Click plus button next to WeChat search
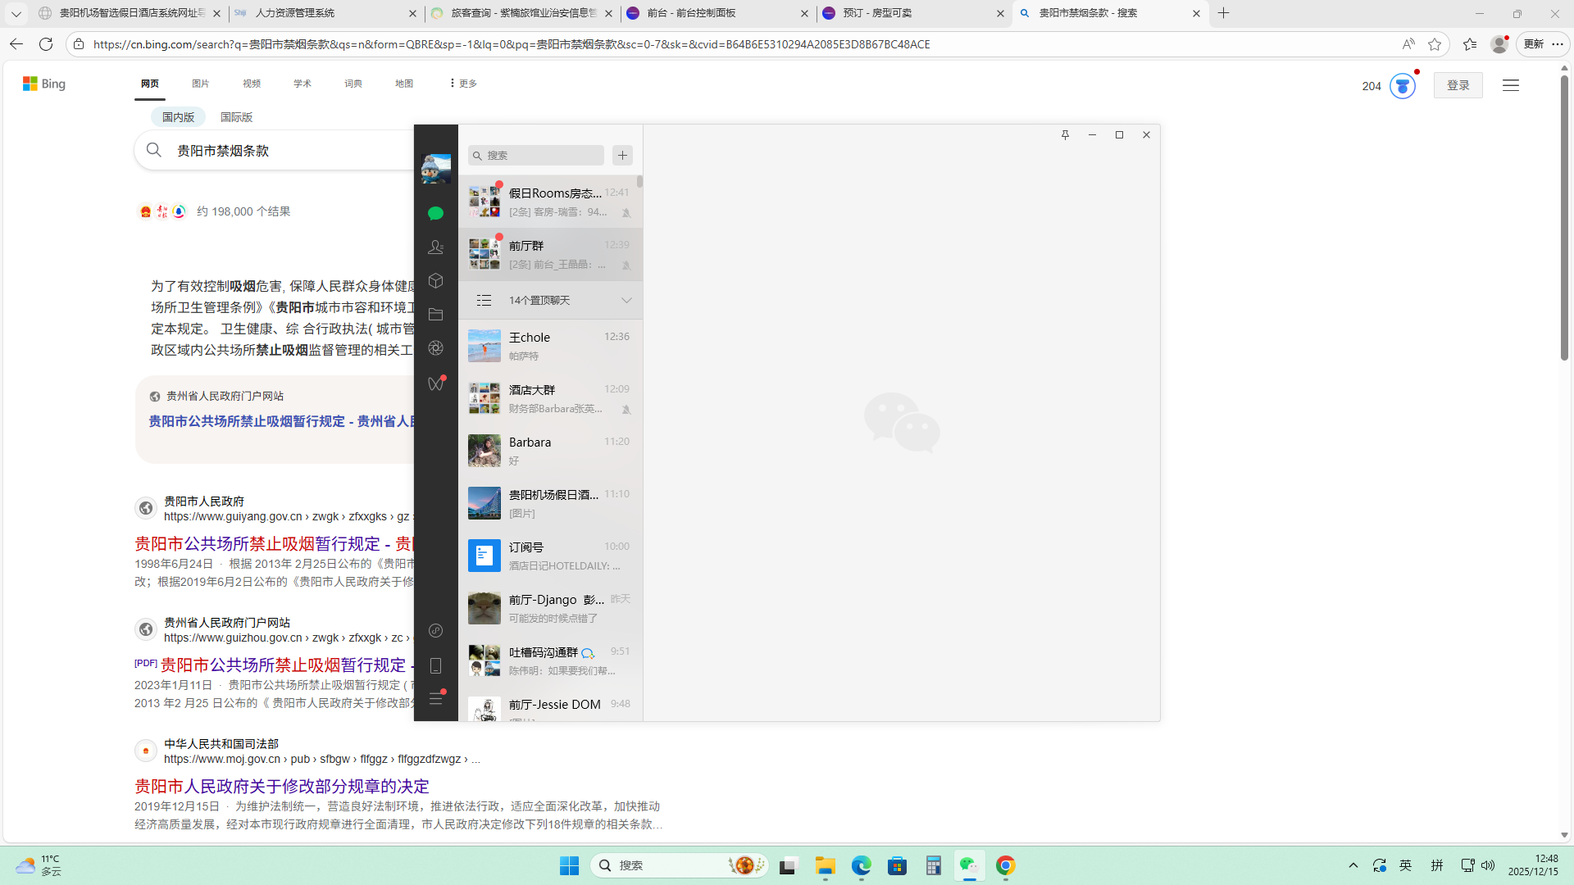Screen dimensions: 1574x885 (622, 155)
